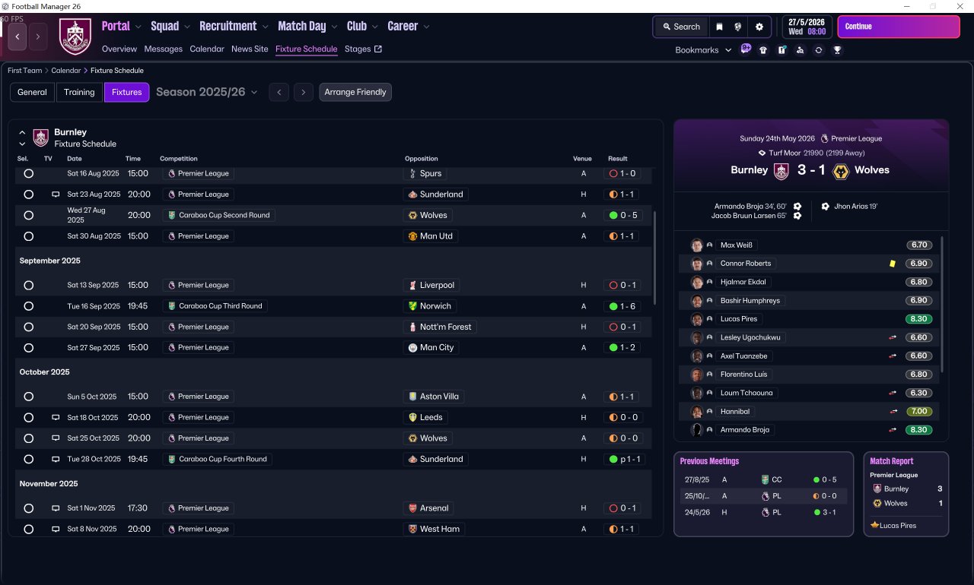
Task: Click the Norwich club badge
Action: [x=412, y=306]
